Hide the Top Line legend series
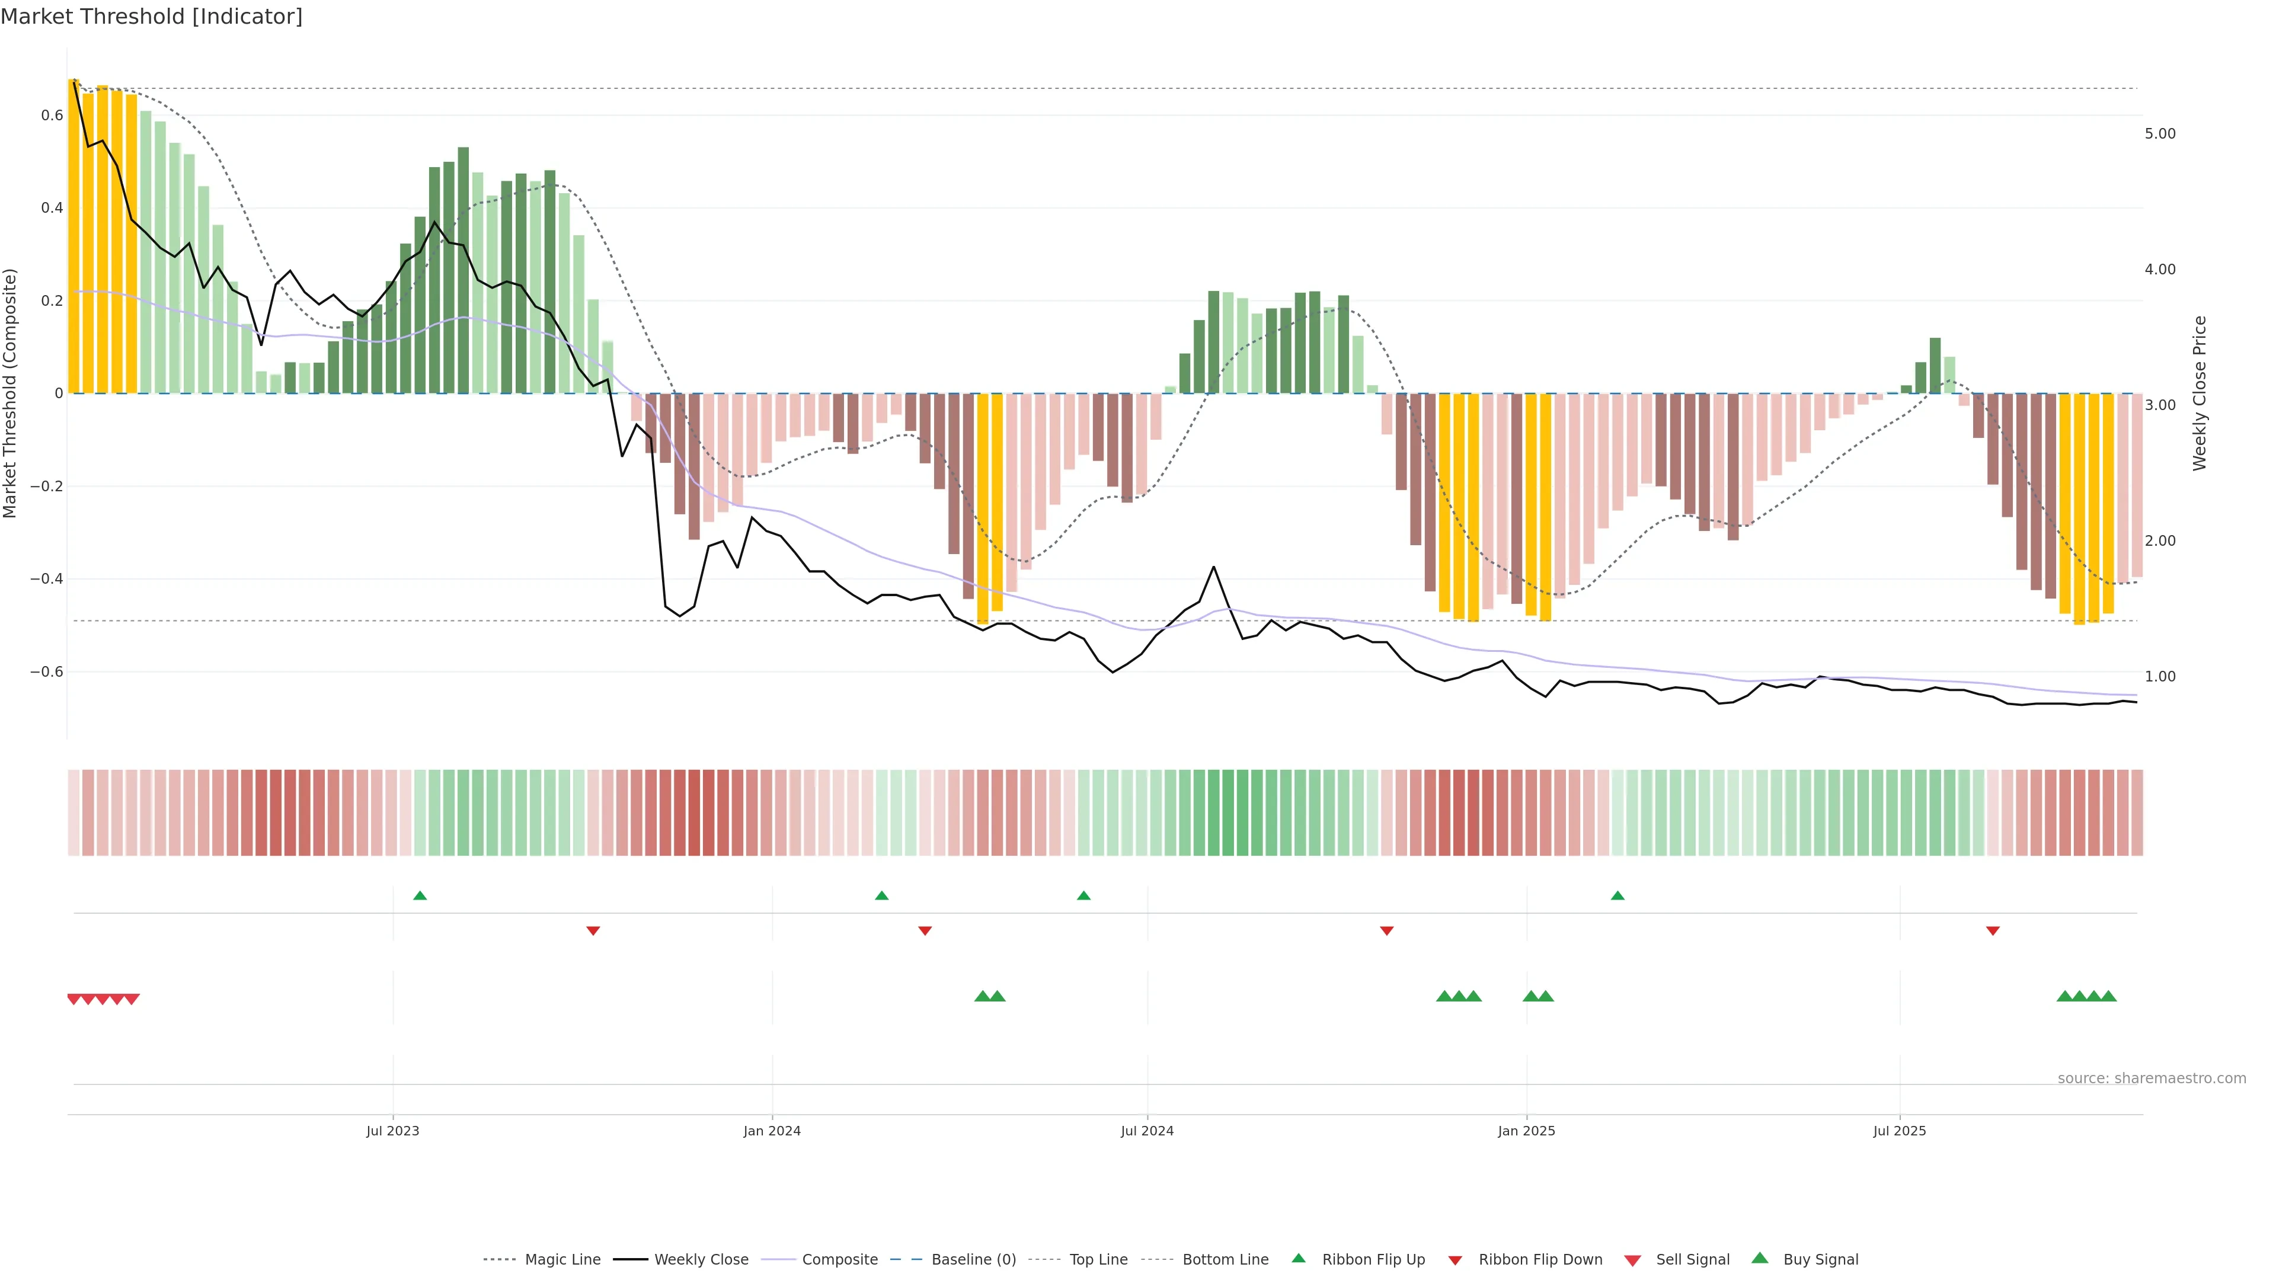This screenshot has width=2276, height=1280. [x=1097, y=1260]
